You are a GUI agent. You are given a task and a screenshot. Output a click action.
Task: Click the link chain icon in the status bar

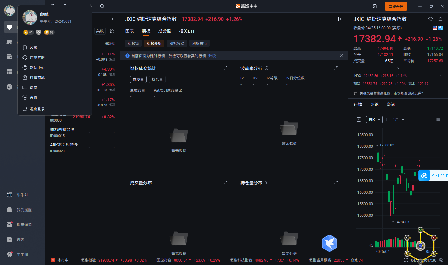[441, 260]
